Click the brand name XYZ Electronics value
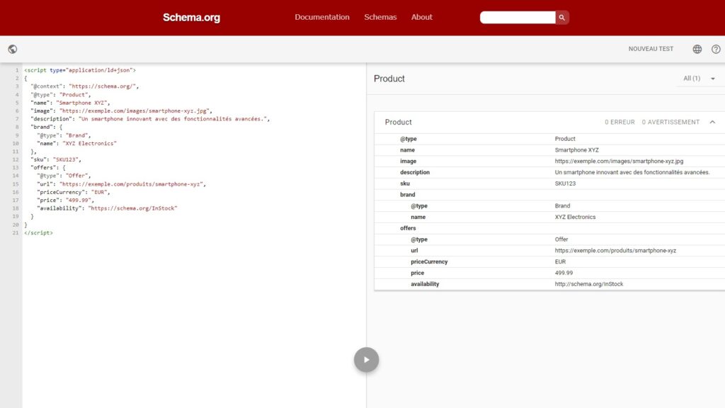The image size is (725, 408). tap(575, 217)
